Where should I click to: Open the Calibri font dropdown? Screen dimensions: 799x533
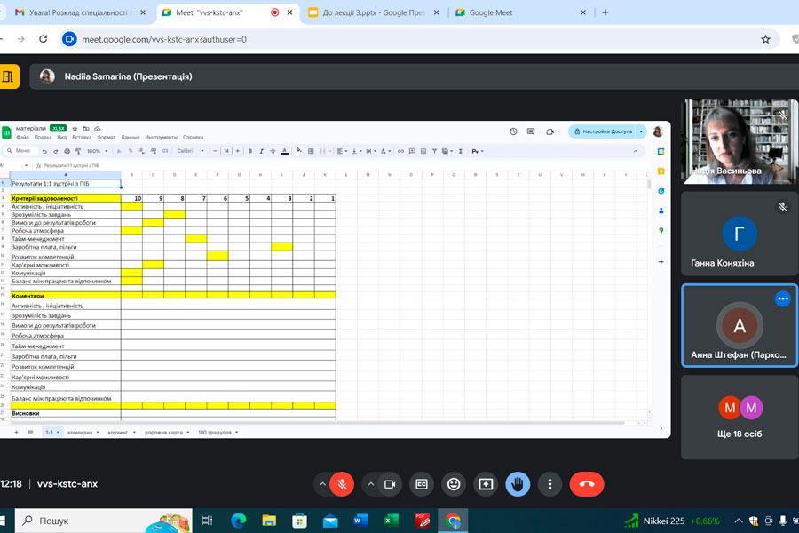190,151
